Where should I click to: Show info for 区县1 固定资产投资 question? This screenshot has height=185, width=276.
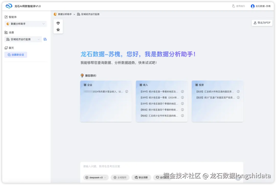(x=238, y=98)
